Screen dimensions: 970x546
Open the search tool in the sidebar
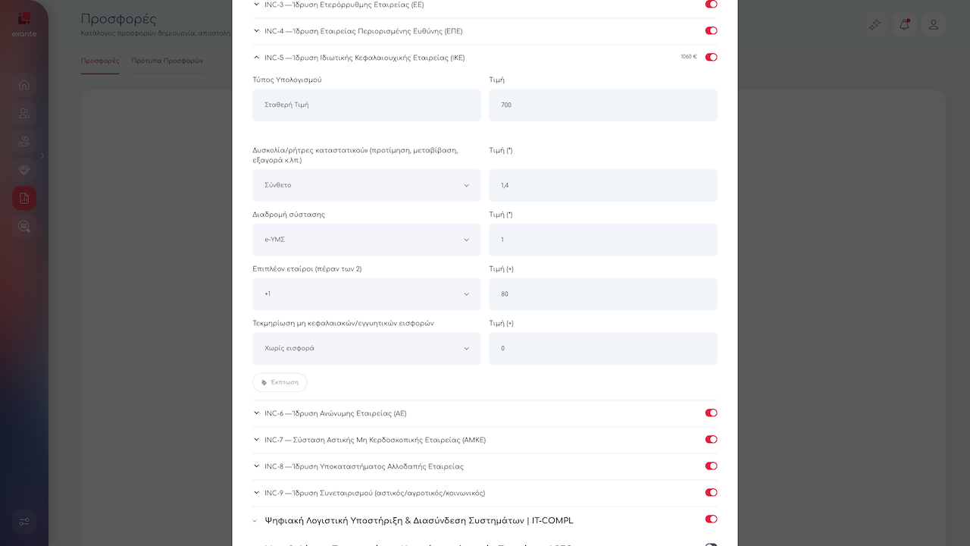point(24,226)
